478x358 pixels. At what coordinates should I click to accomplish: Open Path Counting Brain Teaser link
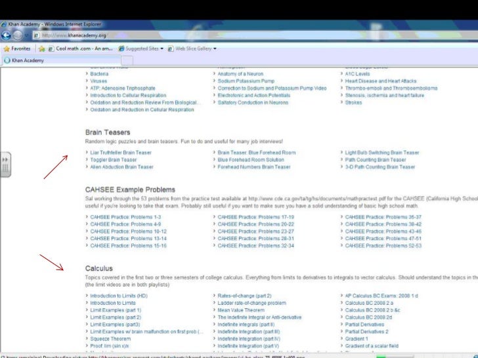click(x=376, y=160)
